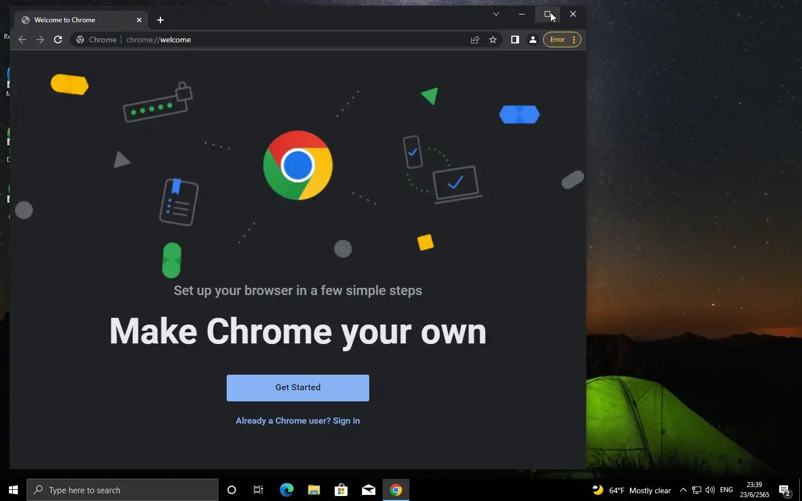Open the side panel icon in the toolbar
802x501 pixels.
click(x=515, y=40)
